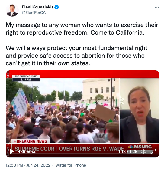This screenshot has width=164, height=169.
Task: Seek along the video progress bar
Action: pos(82,154)
